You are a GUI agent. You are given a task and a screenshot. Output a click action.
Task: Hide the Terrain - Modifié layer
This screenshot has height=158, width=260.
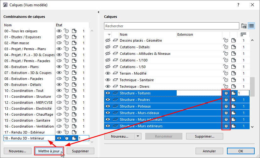tap(108, 73)
